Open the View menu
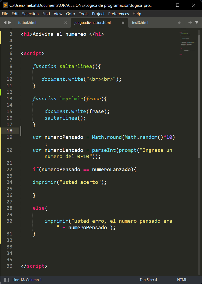 click(x=58, y=14)
